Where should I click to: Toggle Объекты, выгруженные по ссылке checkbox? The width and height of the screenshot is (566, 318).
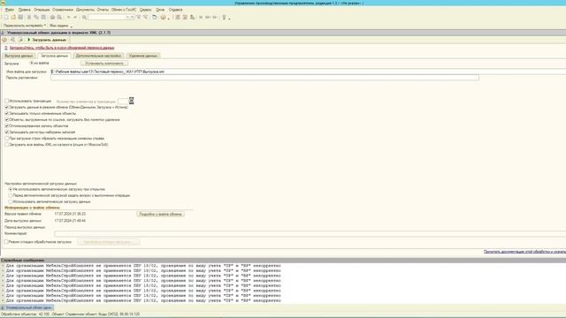pos(6,119)
